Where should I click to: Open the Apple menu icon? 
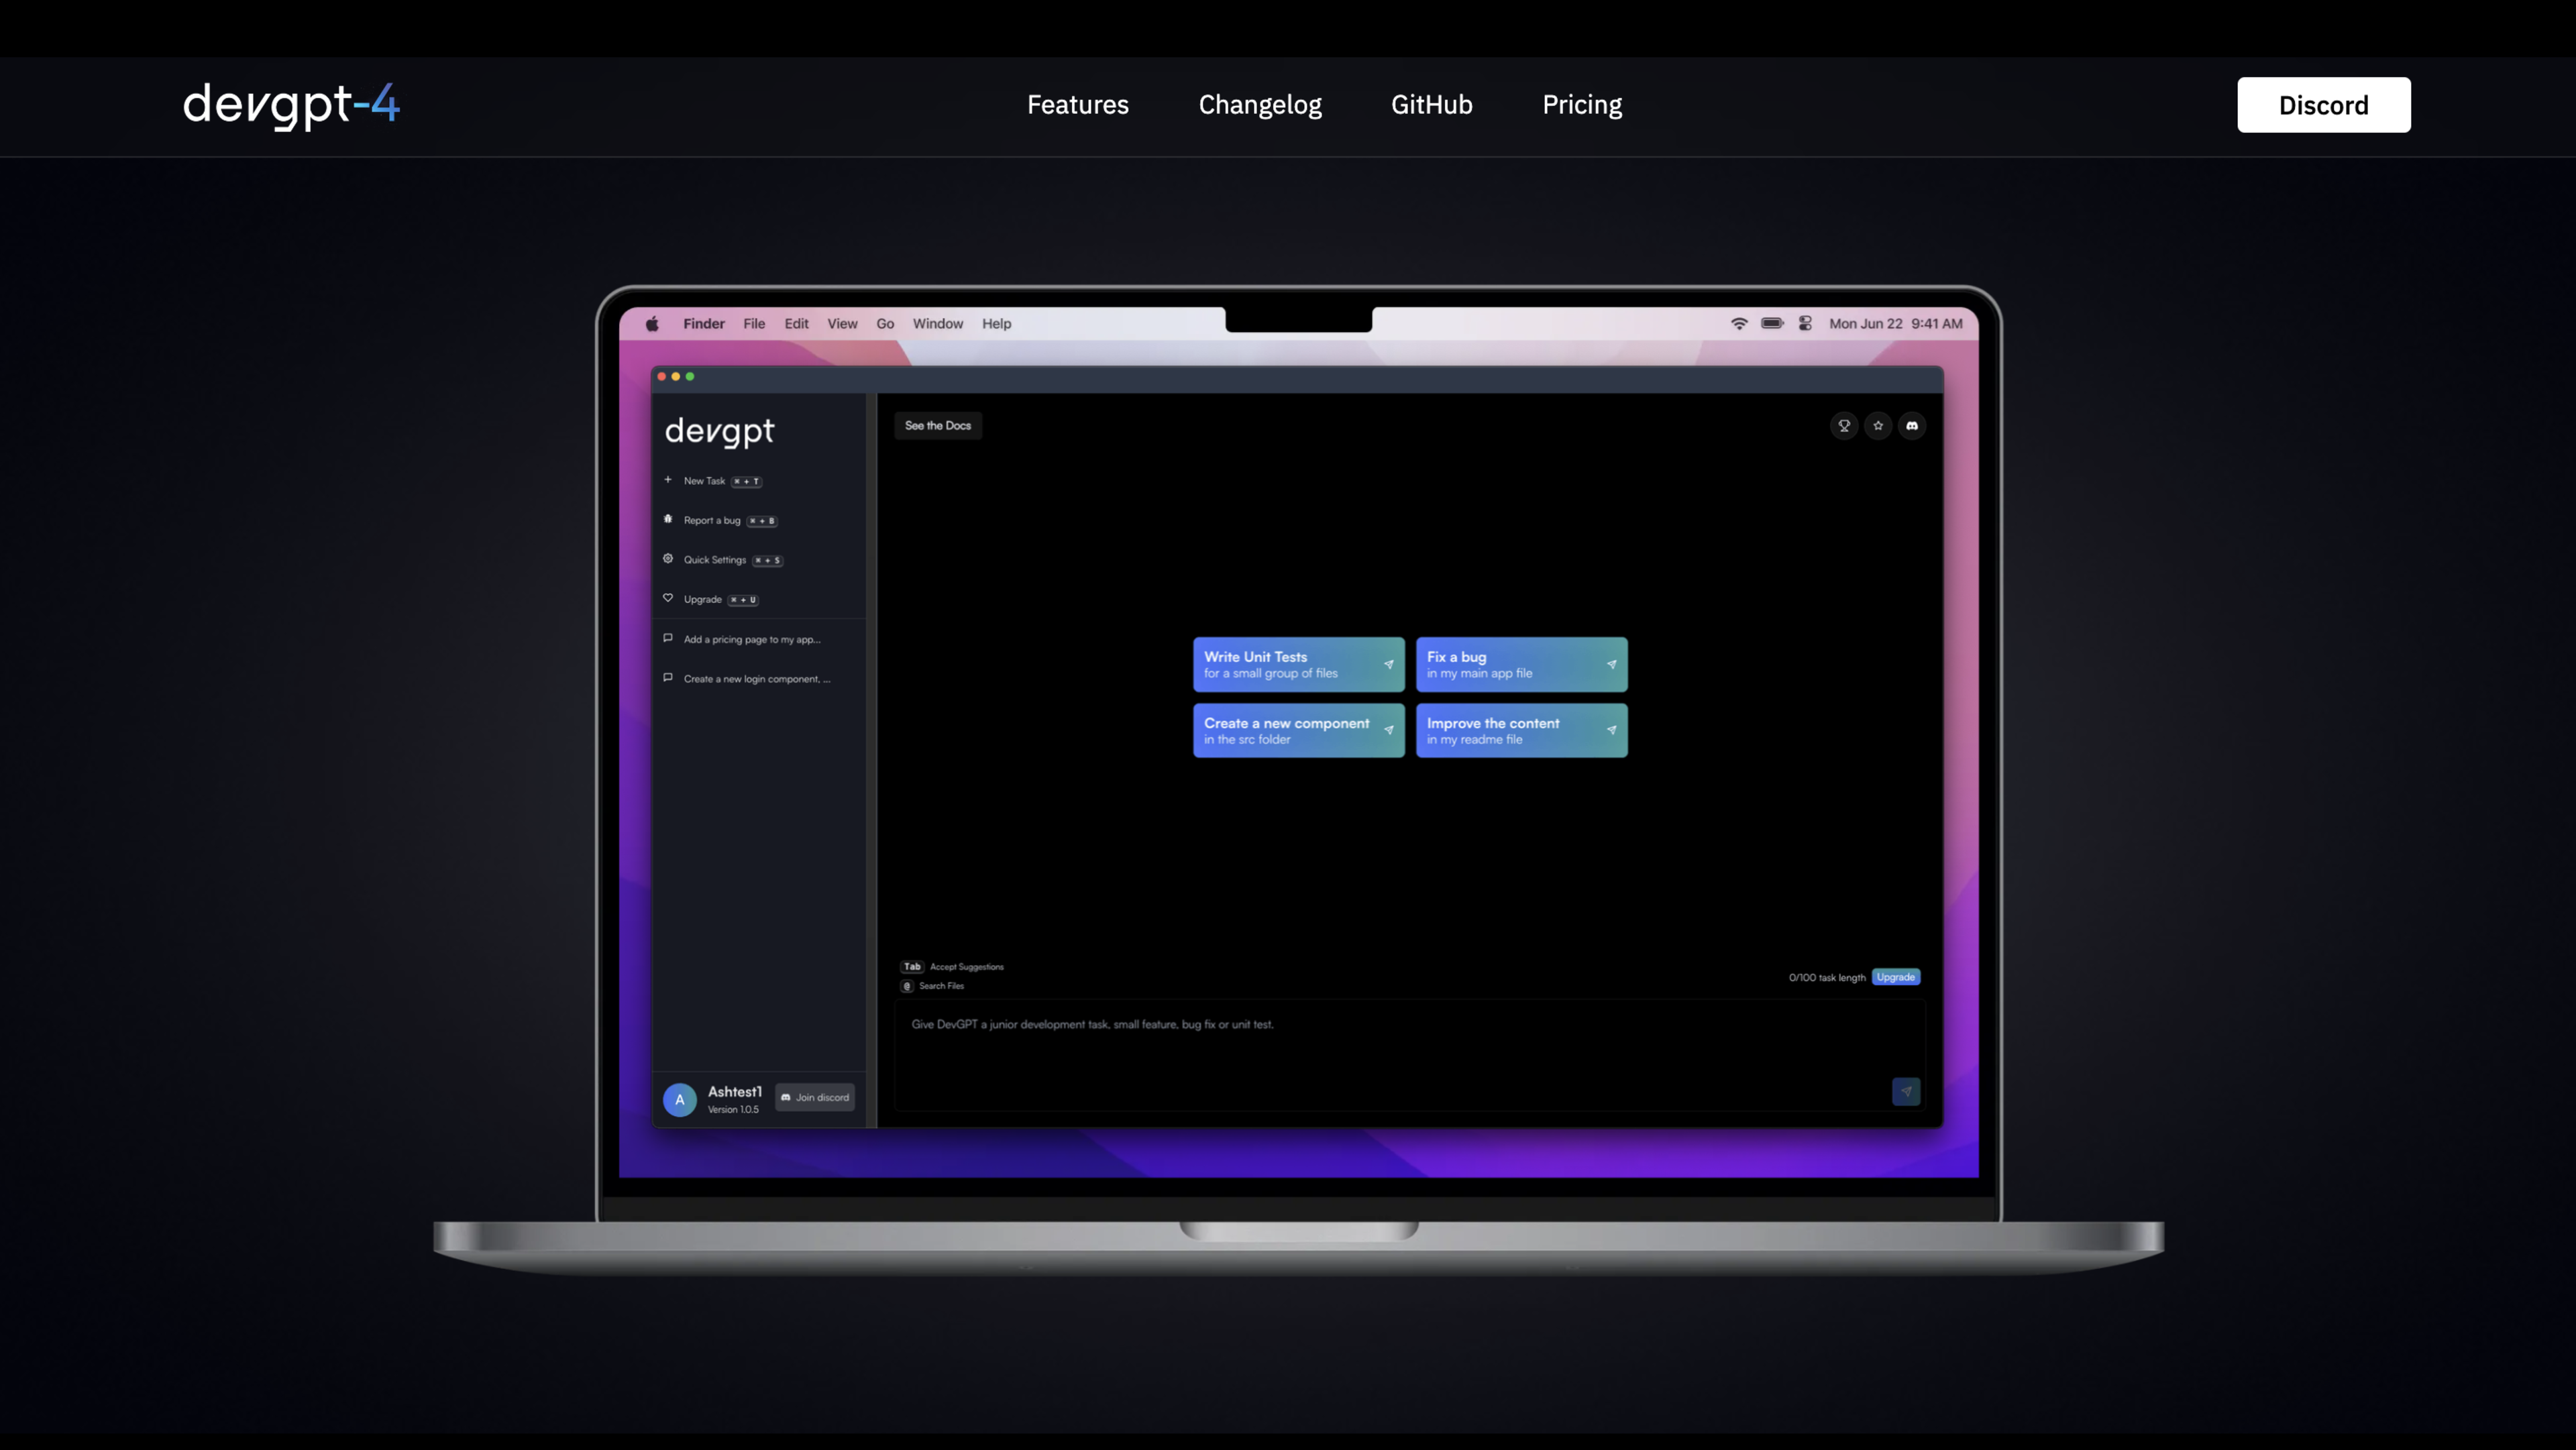652,324
